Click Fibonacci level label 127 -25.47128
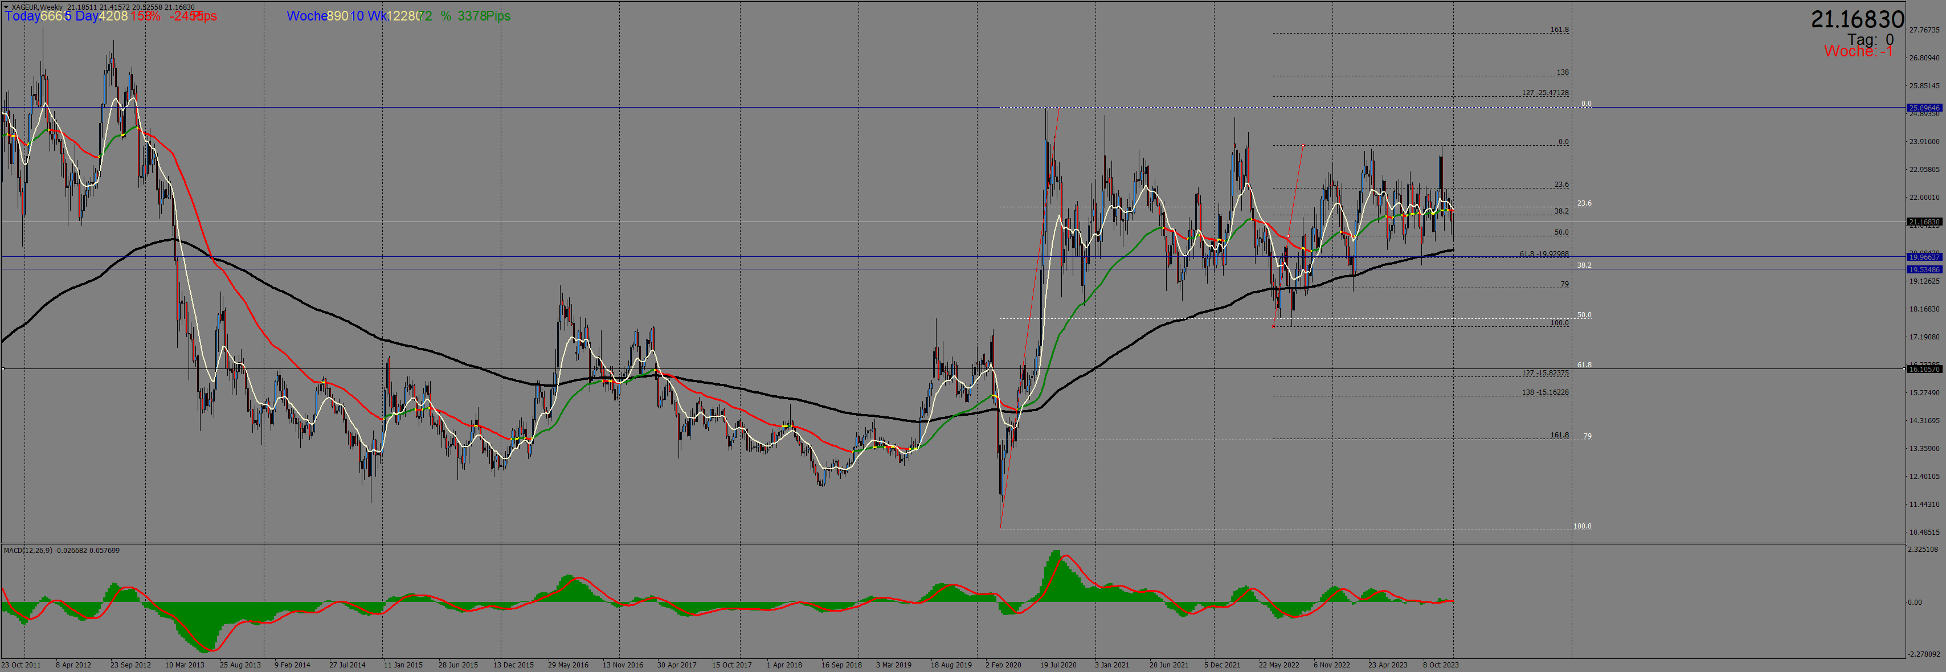 click(x=1545, y=93)
